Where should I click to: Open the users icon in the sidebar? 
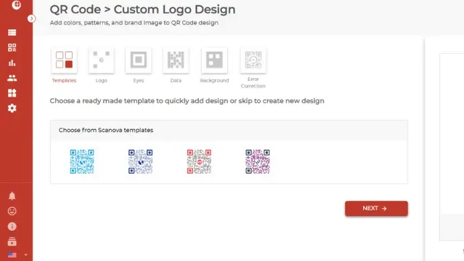click(x=12, y=78)
